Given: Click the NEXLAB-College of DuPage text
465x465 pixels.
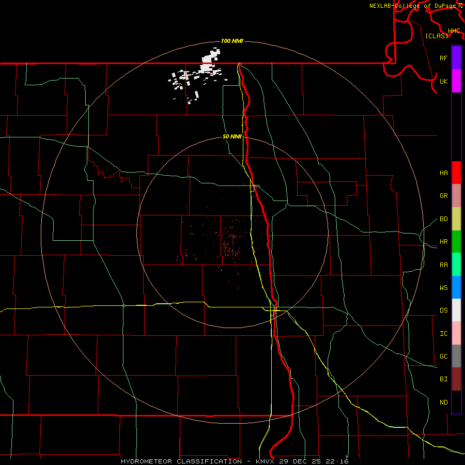Looking at the screenshot, I should (x=413, y=6).
